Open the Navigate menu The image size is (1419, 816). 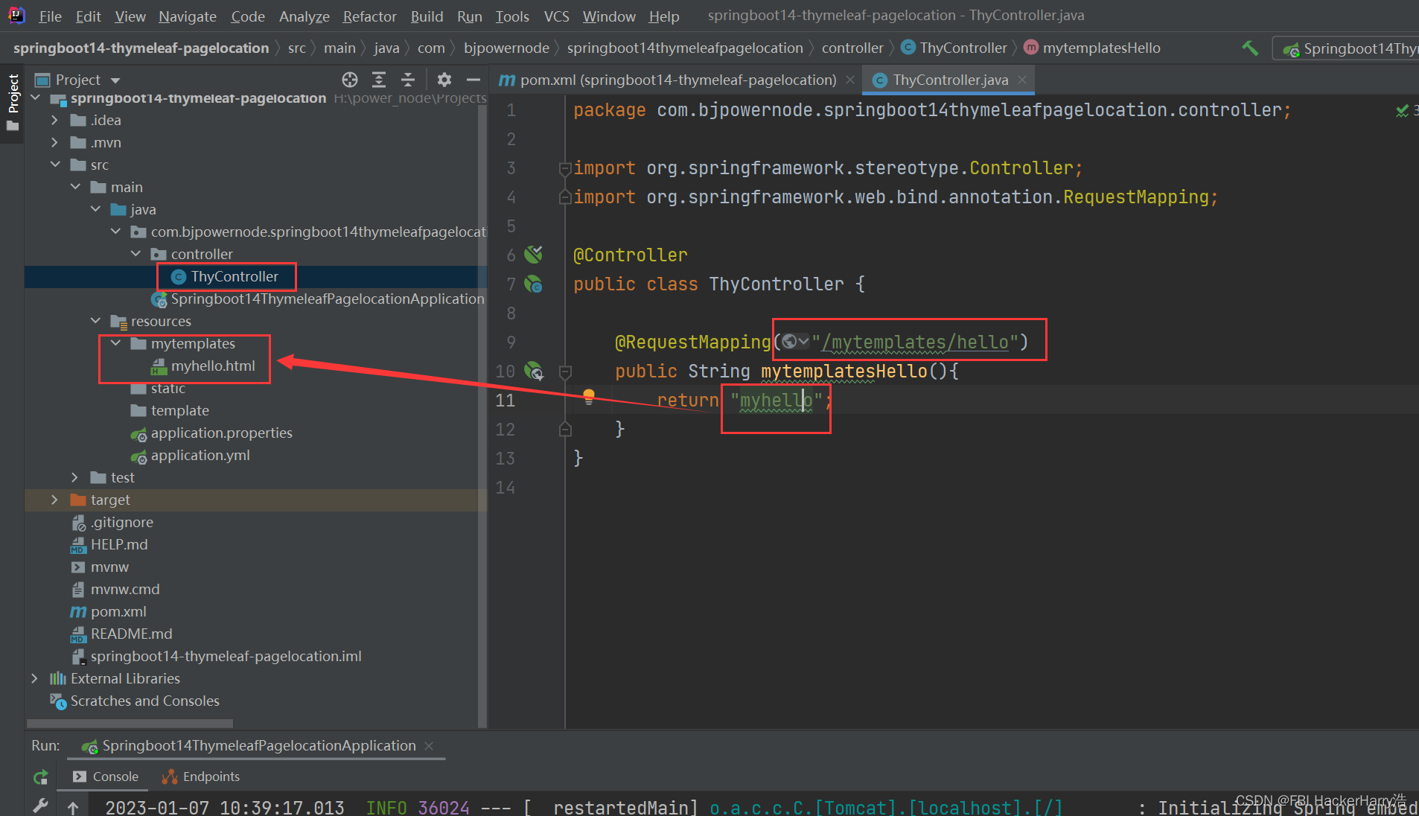[188, 16]
